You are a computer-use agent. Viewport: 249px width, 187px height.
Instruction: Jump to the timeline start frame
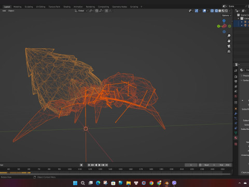click(89, 165)
